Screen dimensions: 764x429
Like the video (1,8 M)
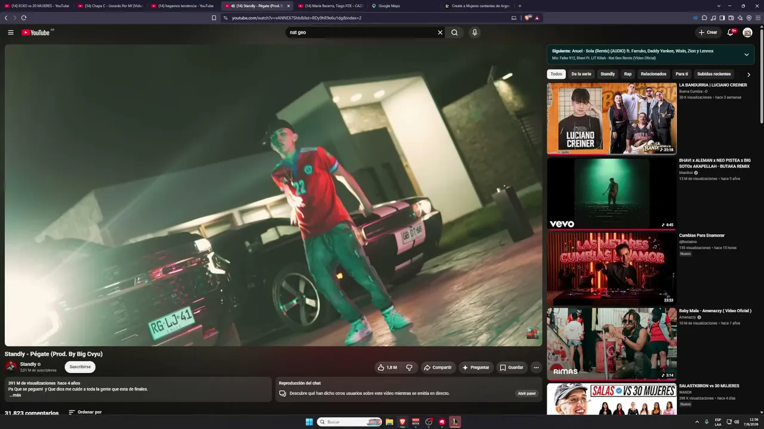[x=387, y=368]
